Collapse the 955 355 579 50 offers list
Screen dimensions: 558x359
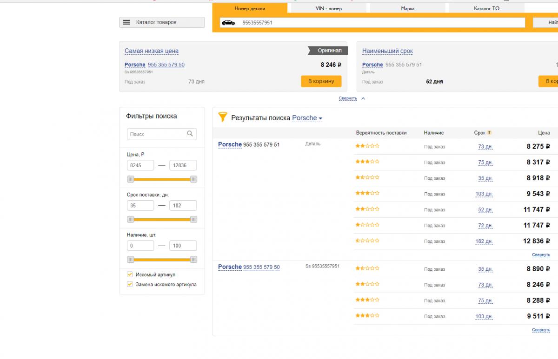(541, 330)
